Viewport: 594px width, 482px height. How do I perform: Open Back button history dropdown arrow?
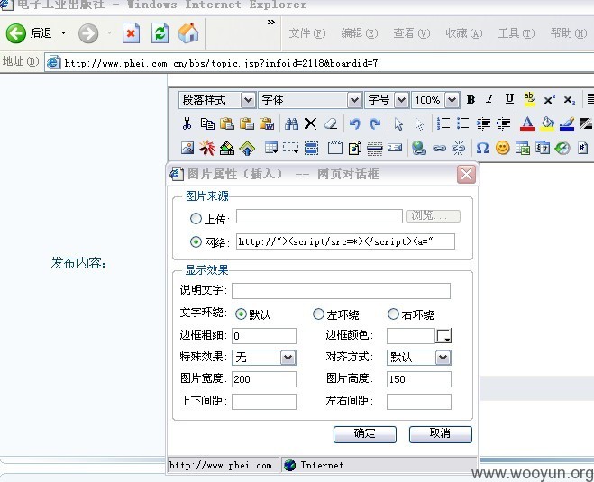(x=64, y=33)
